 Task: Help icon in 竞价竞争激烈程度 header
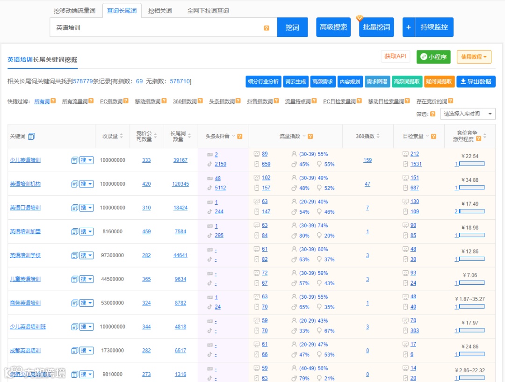(479, 139)
